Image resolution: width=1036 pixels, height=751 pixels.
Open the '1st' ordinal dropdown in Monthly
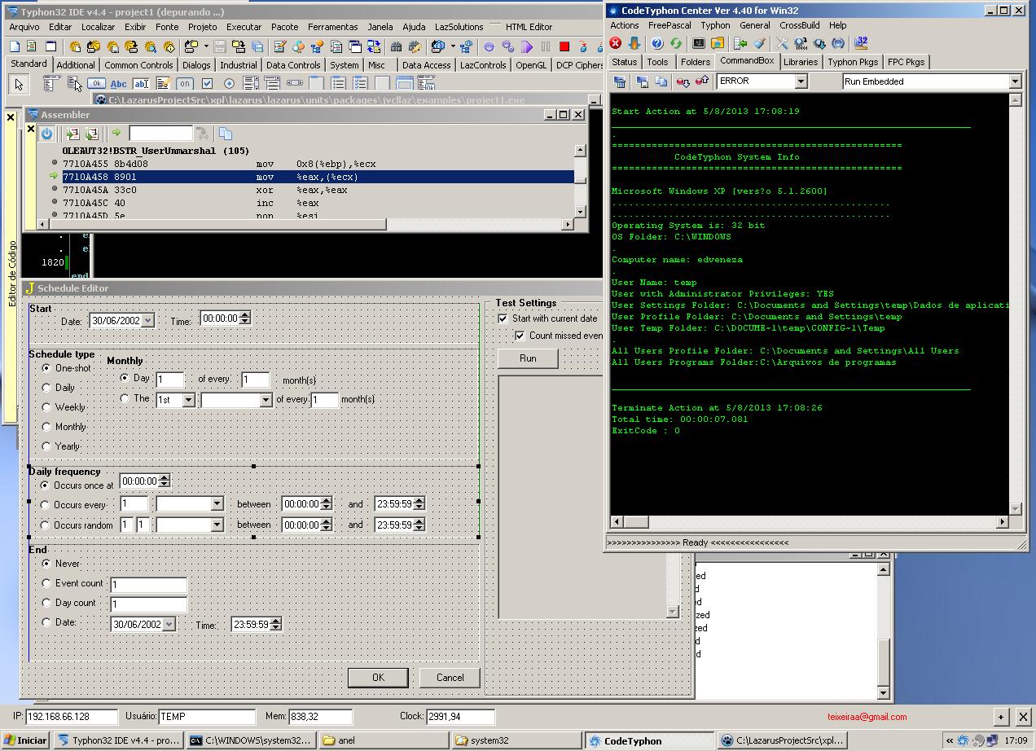(x=188, y=400)
